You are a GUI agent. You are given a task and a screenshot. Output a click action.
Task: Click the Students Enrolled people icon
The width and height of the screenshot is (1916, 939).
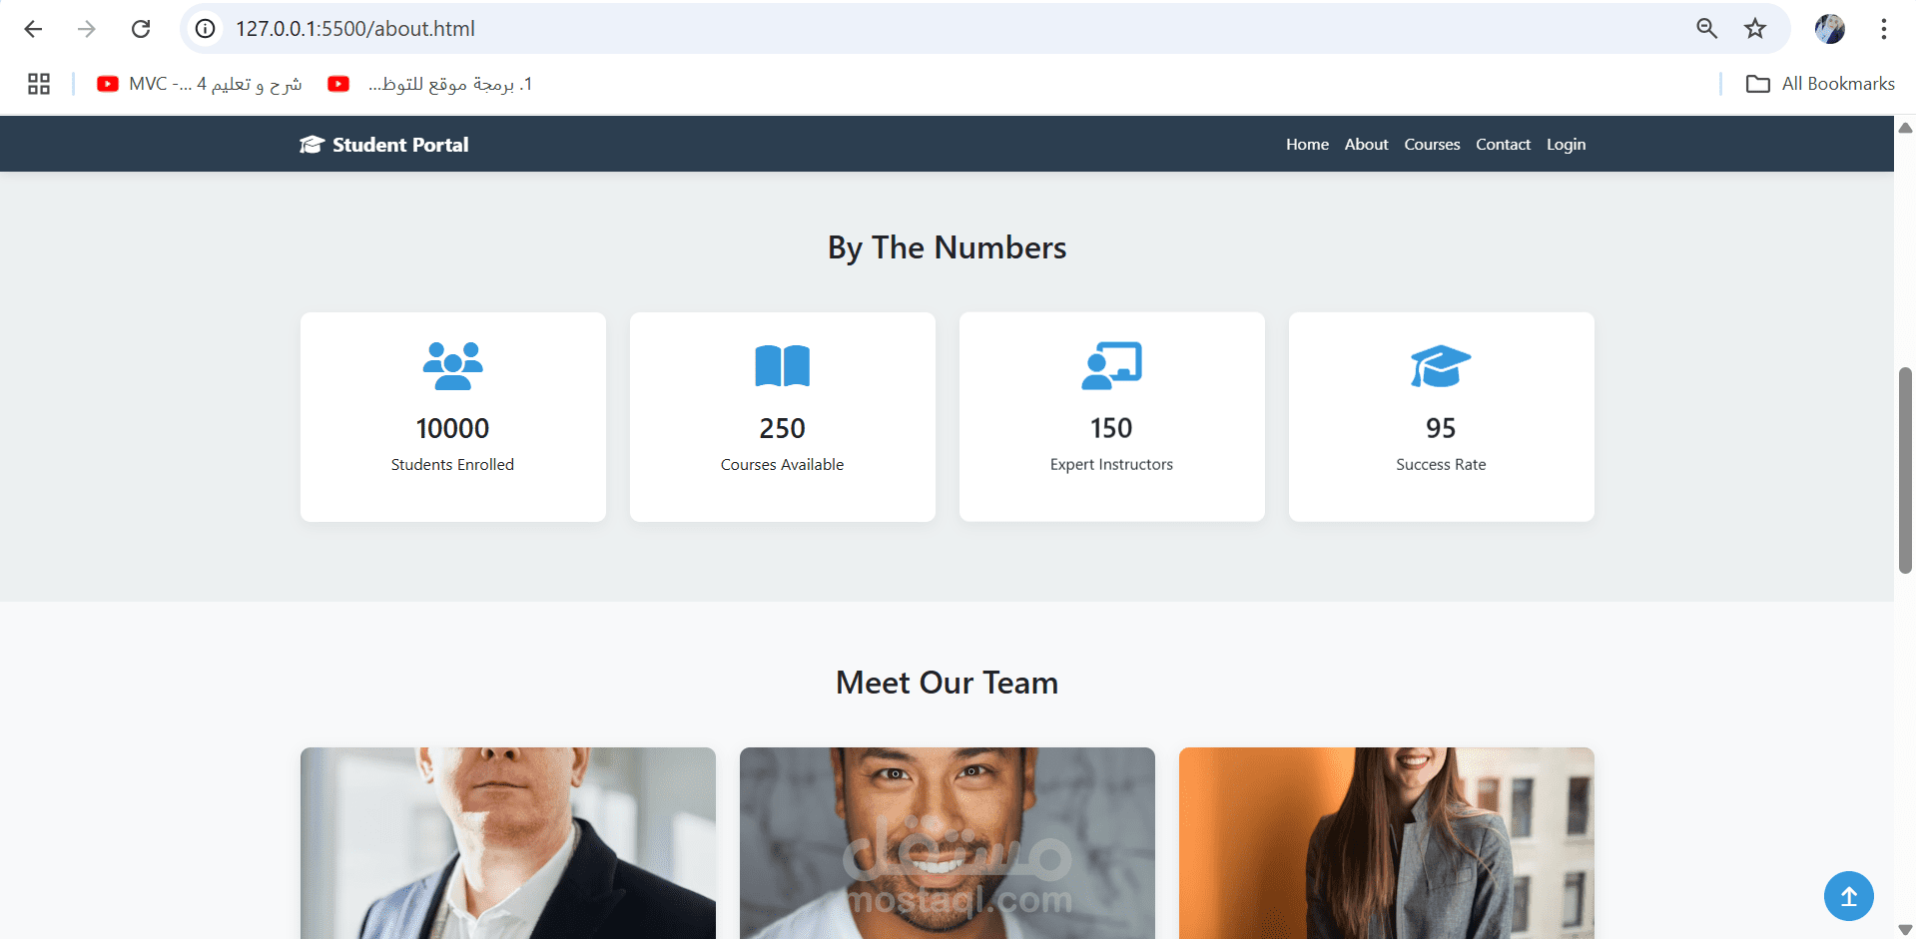(452, 366)
